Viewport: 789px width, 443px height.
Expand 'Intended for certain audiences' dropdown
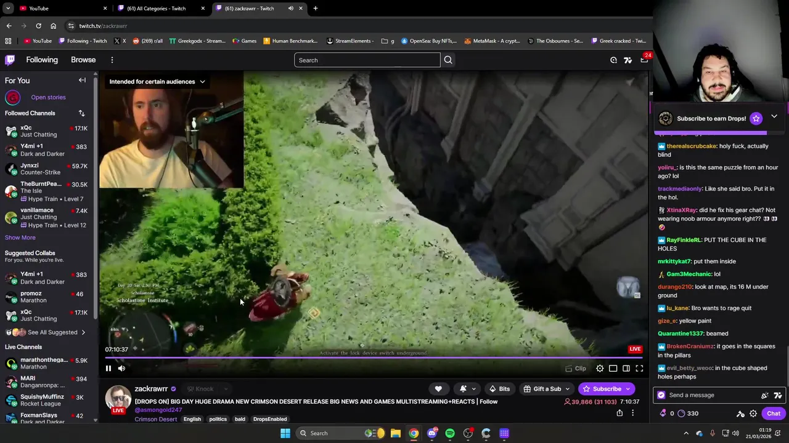[157, 81]
